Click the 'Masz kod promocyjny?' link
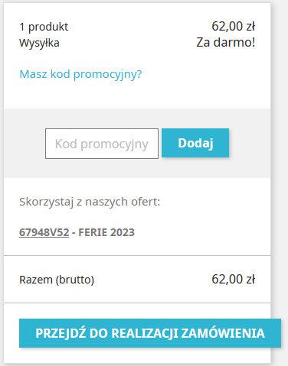 pyautogui.click(x=80, y=74)
